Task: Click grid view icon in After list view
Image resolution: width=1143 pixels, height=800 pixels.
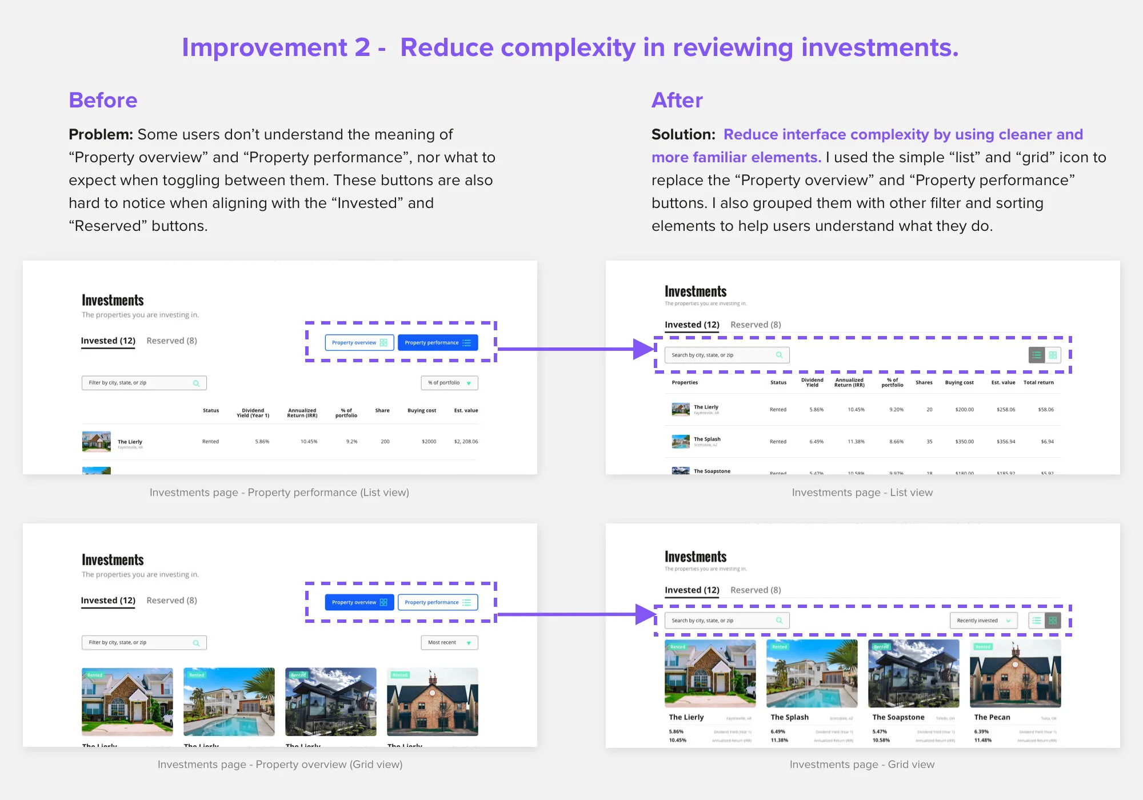Action: click(1053, 355)
